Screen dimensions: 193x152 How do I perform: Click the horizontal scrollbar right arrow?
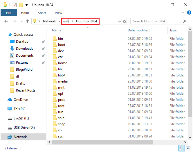(x=185, y=142)
